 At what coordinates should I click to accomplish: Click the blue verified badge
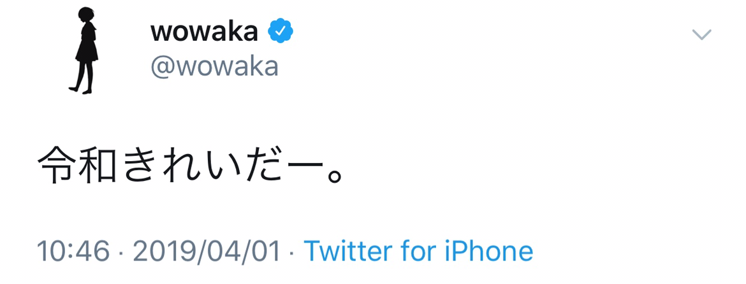[280, 31]
